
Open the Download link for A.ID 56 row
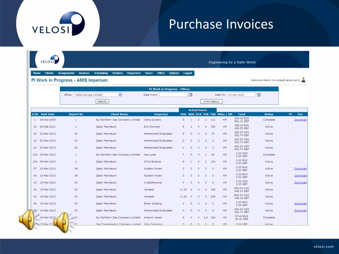(300, 210)
